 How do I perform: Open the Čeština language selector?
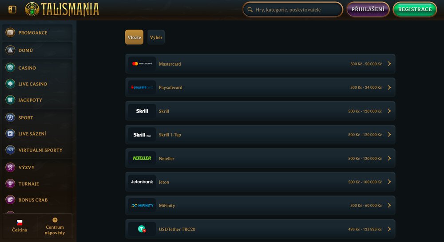pyautogui.click(x=20, y=226)
